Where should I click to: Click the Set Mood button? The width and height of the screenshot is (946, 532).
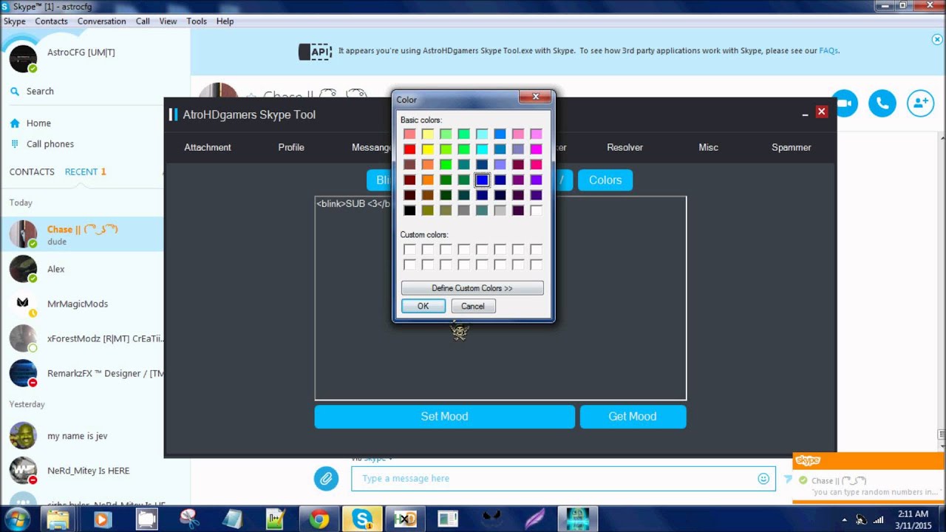click(x=444, y=417)
